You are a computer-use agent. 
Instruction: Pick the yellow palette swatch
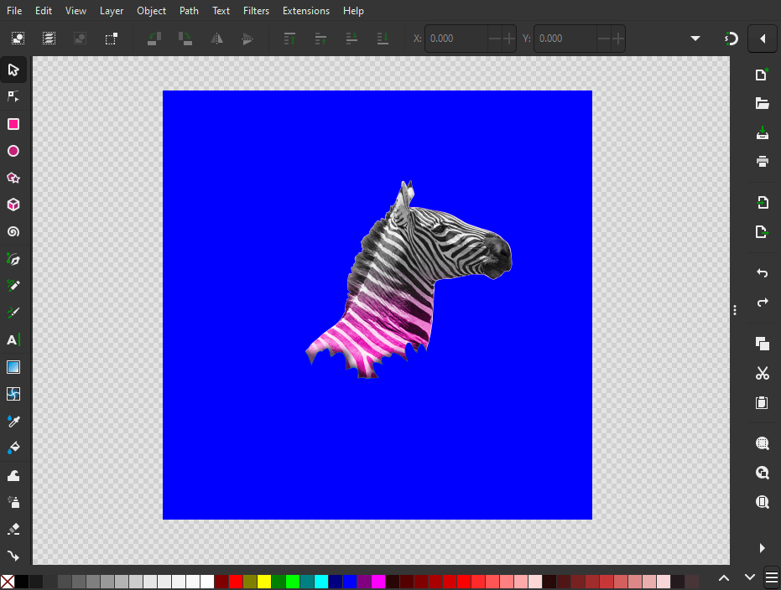(x=264, y=581)
